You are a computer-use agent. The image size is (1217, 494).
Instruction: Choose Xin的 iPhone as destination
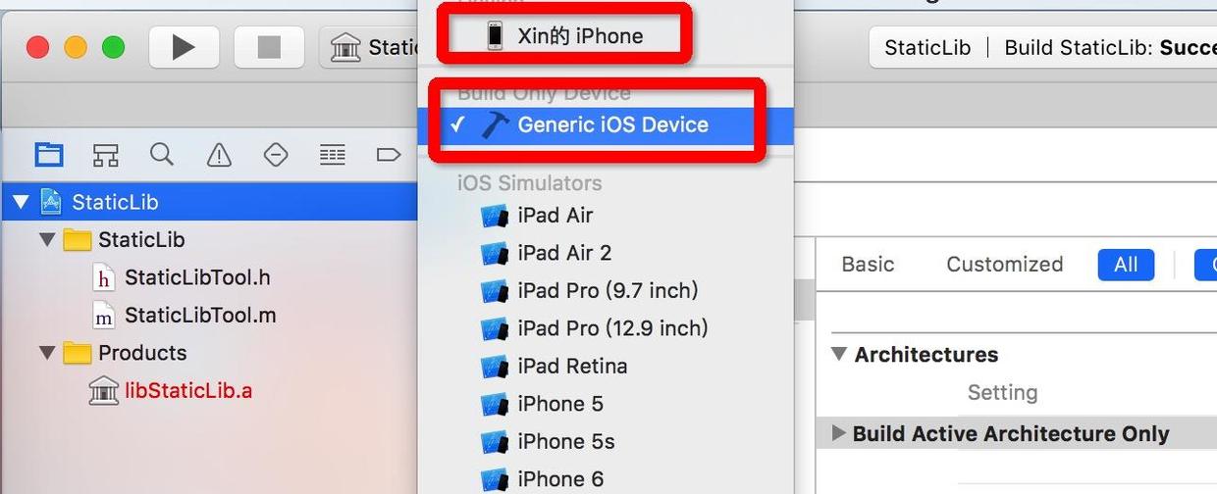tap(580, 36)
